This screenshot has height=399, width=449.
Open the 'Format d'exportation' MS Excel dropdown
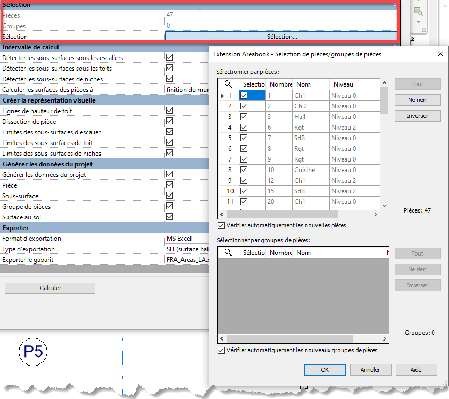(x=186, y=239)
